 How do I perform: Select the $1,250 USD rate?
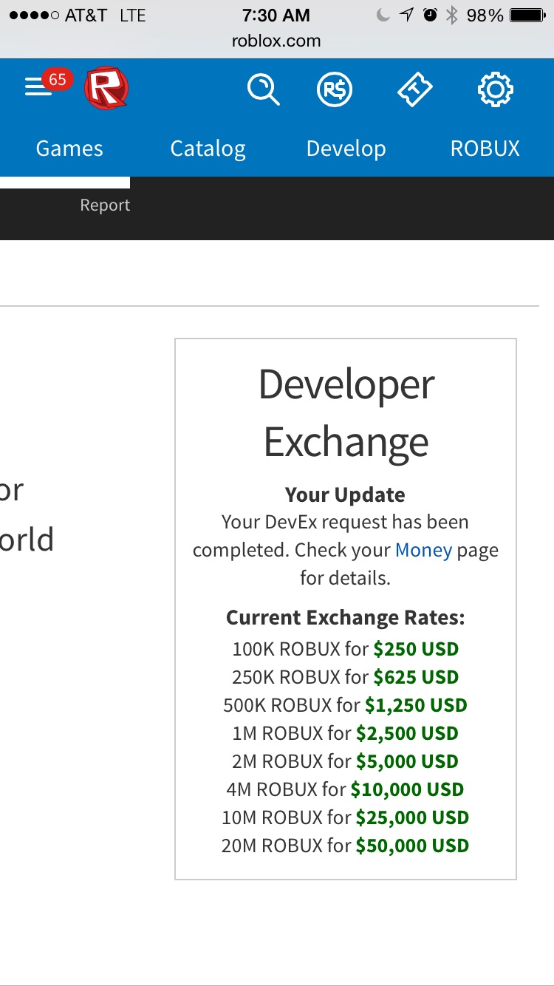416,705
